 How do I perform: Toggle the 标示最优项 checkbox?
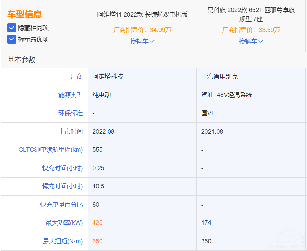pyautogui.click(x=12, y=39)
